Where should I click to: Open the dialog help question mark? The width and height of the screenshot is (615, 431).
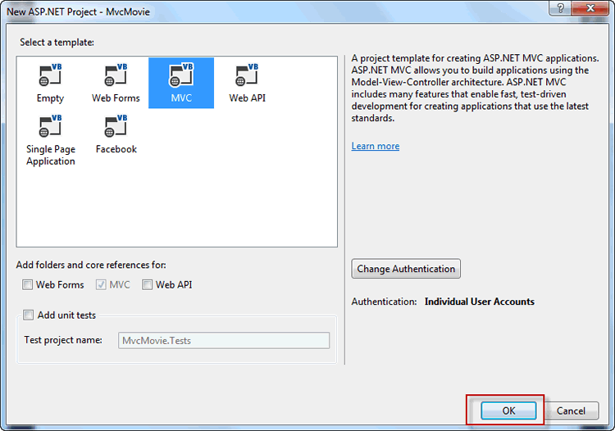(x=561, y=8)
